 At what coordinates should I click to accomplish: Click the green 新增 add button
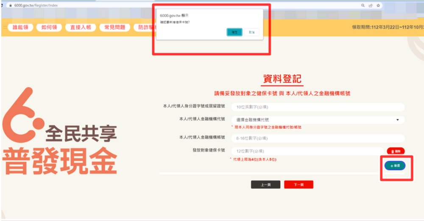395,166
